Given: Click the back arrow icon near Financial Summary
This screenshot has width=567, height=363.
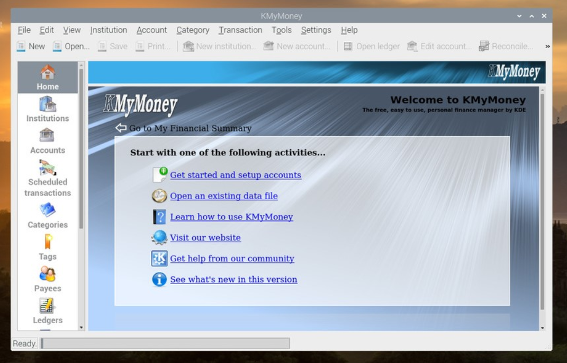Looking at the screenshot, I should point(121,128).
